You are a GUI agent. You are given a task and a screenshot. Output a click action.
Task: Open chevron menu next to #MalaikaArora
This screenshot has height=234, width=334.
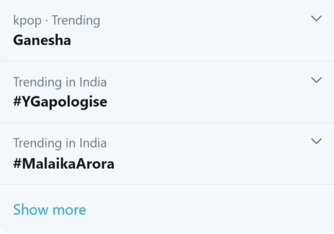tap(316, 141)
